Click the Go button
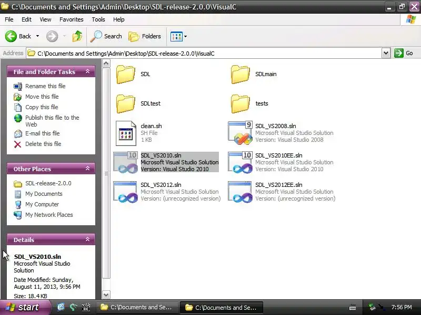421x315 pixels. [404, 53]
